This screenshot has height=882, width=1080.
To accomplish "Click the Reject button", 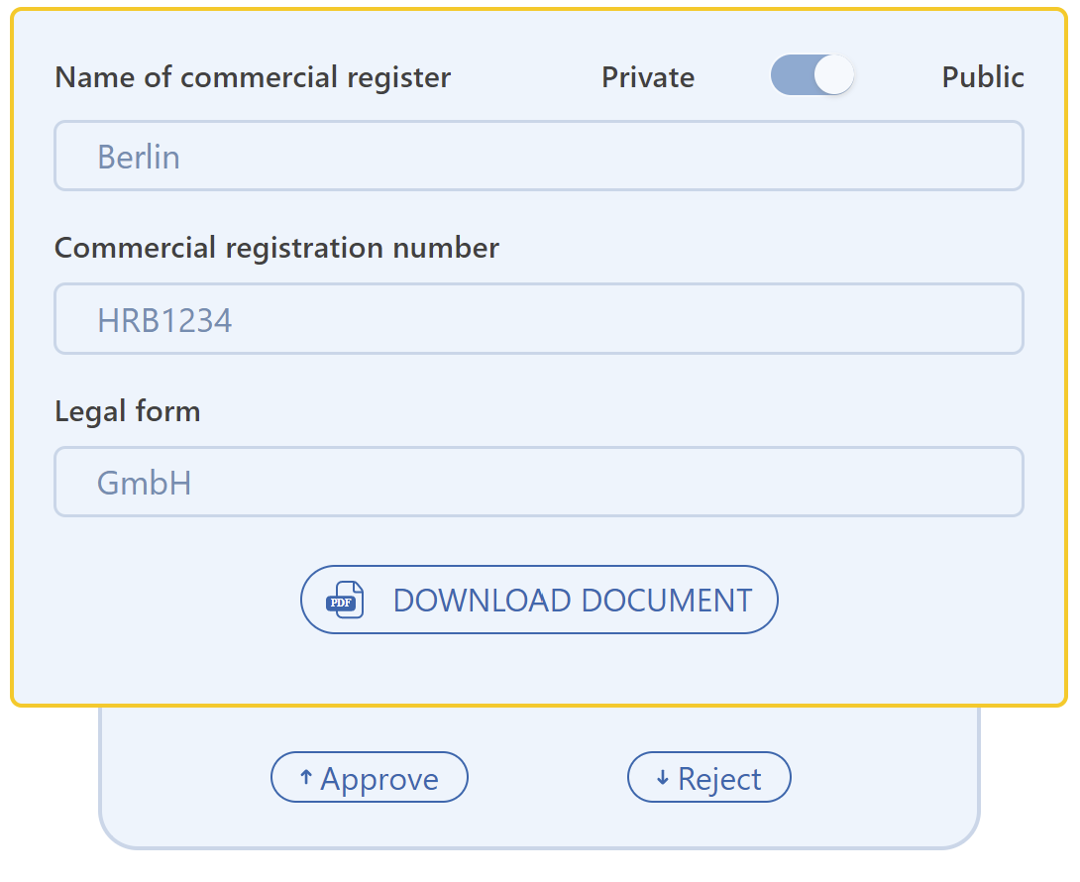I will pyautogui.click(x=708, y=777).
